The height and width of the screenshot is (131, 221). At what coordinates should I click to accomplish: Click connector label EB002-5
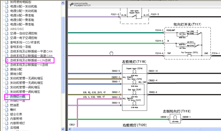(x=116, y=71)
